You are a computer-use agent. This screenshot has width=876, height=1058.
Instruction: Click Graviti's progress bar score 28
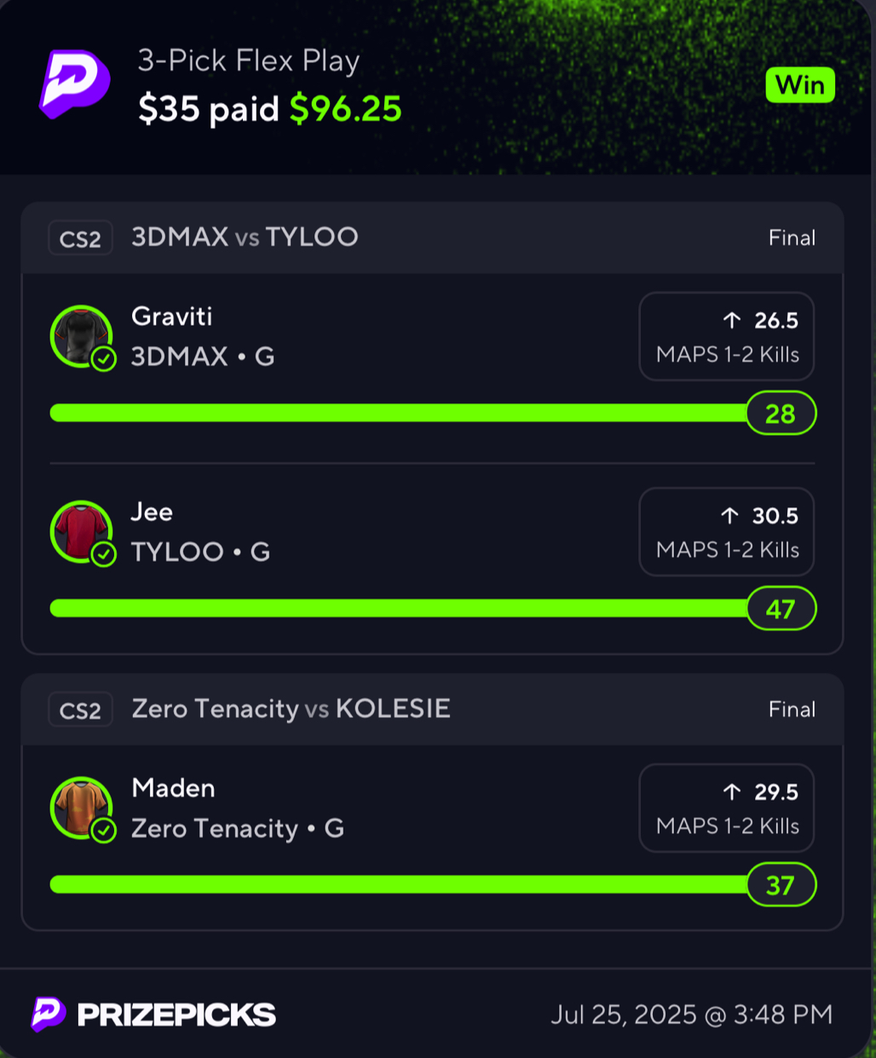[781, 413]
